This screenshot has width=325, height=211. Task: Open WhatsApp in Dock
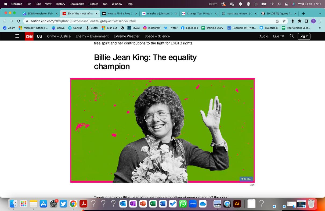183,204
